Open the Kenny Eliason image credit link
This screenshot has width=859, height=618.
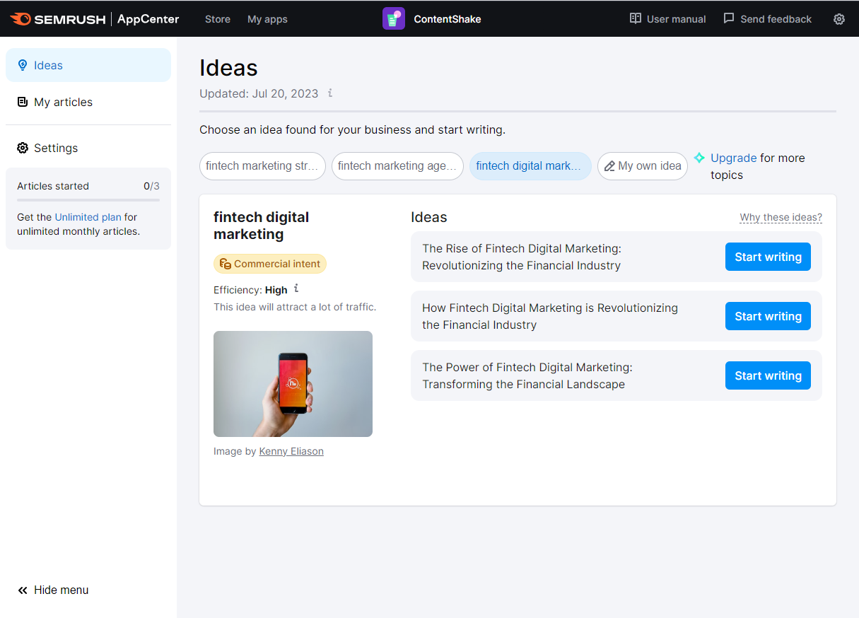[x=291, y=451]
